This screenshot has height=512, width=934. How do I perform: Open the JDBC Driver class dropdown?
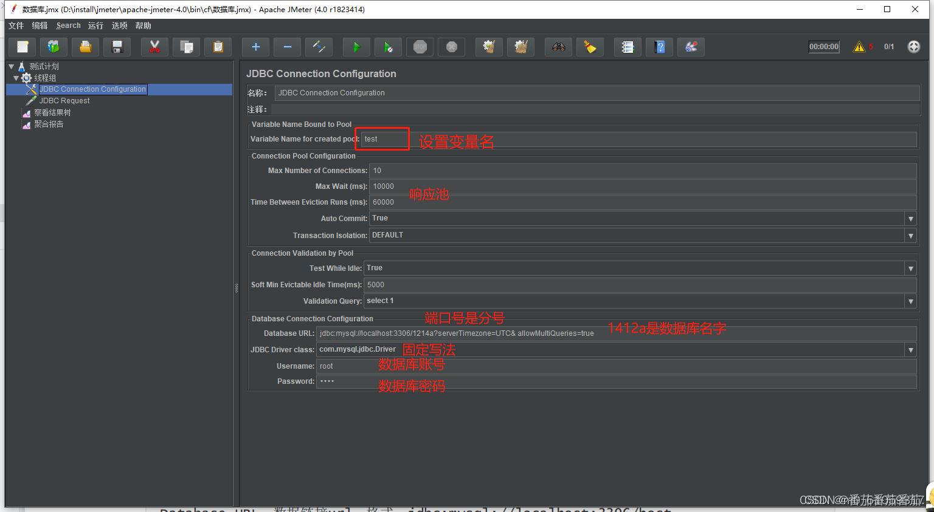tap(910, 350)
